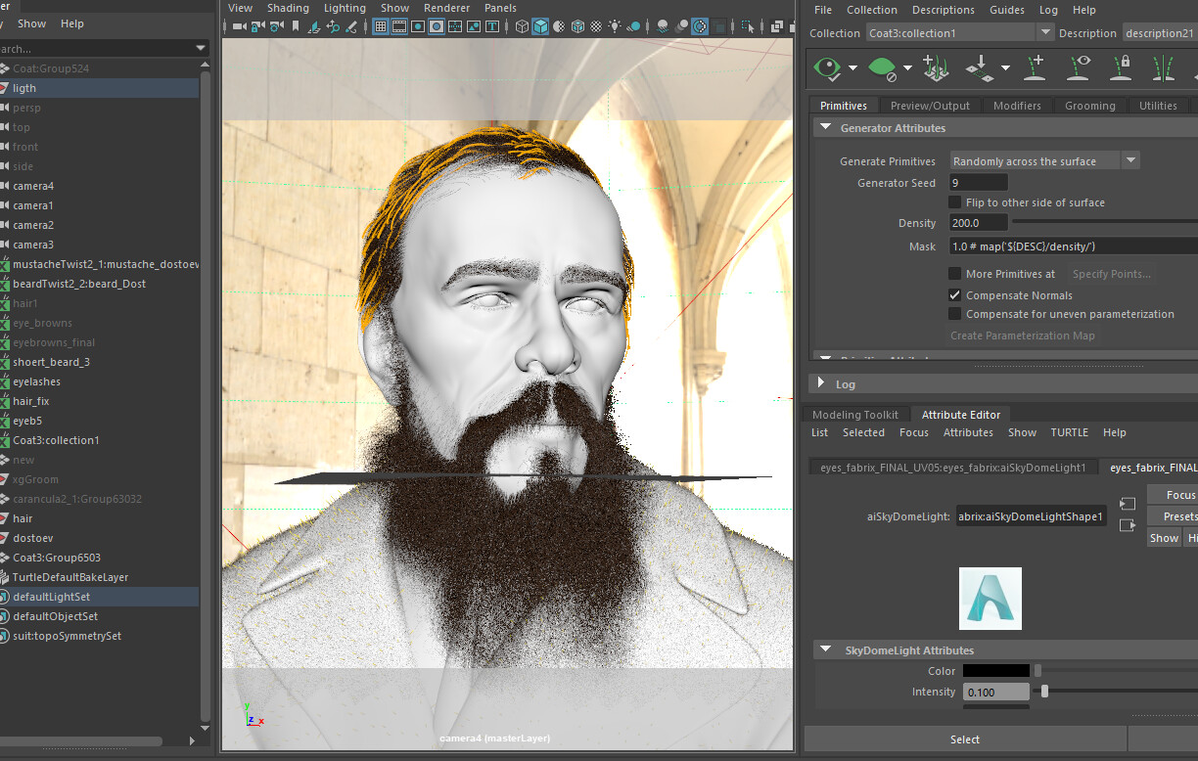
Task: Toggle the viewport Grid icon
Action: (381, 26)
